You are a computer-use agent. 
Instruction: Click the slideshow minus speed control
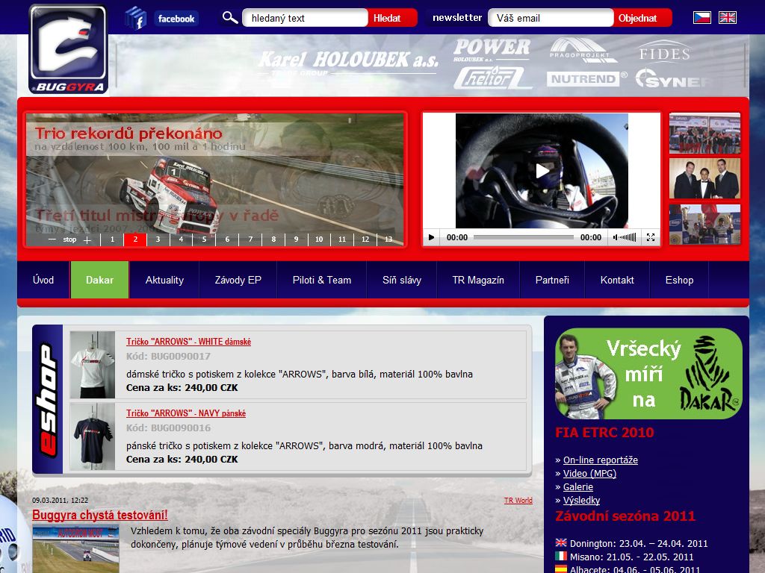[52, 239]
